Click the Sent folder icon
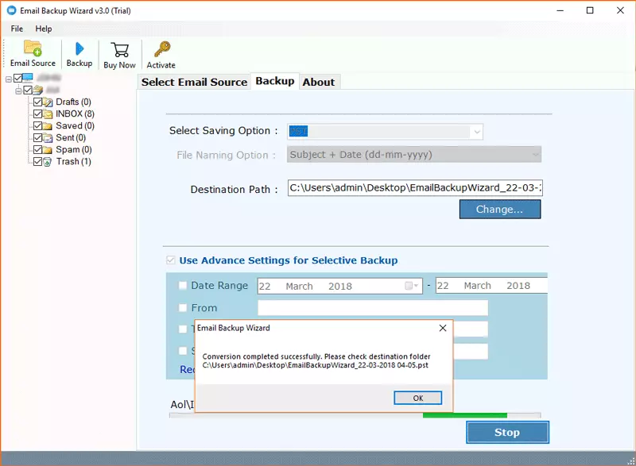The image size is (636, 466). 48,138
